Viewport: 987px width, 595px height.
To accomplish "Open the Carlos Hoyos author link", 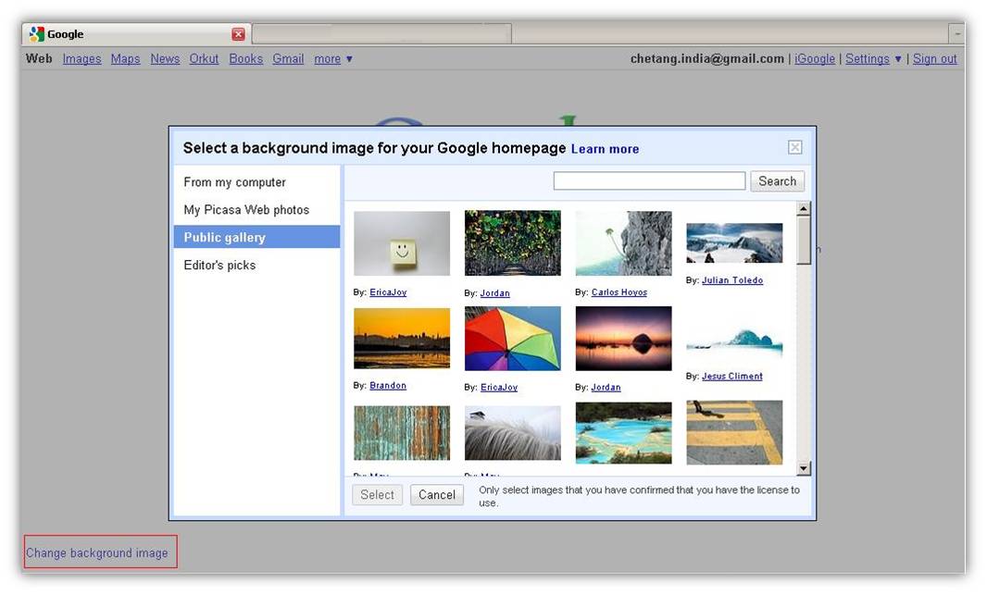I will (x=618, y=292).
